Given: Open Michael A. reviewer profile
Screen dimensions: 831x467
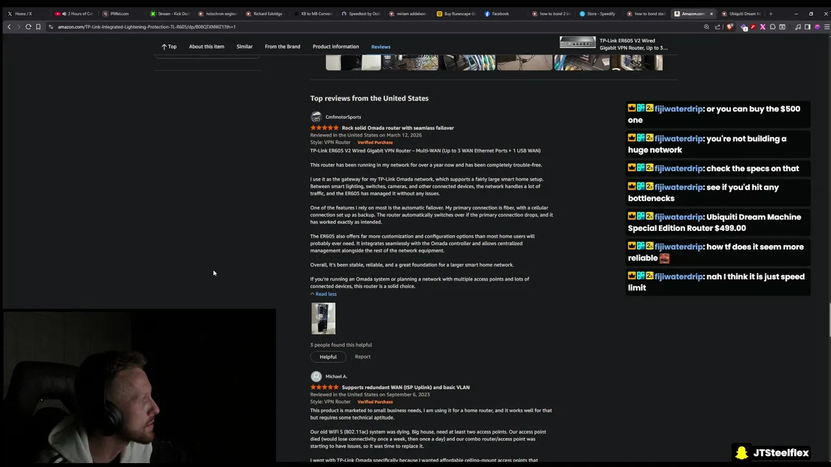Looking at the screenshot, I should [x=336, y=376].
